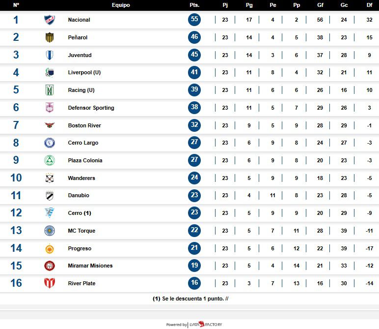Click the Liverpool (U) team logo
This screenshot has height=329, width=379.
tap(50, 73)
